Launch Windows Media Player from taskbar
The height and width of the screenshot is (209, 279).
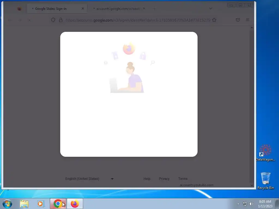pyautogui.click(x=41, y=204)
